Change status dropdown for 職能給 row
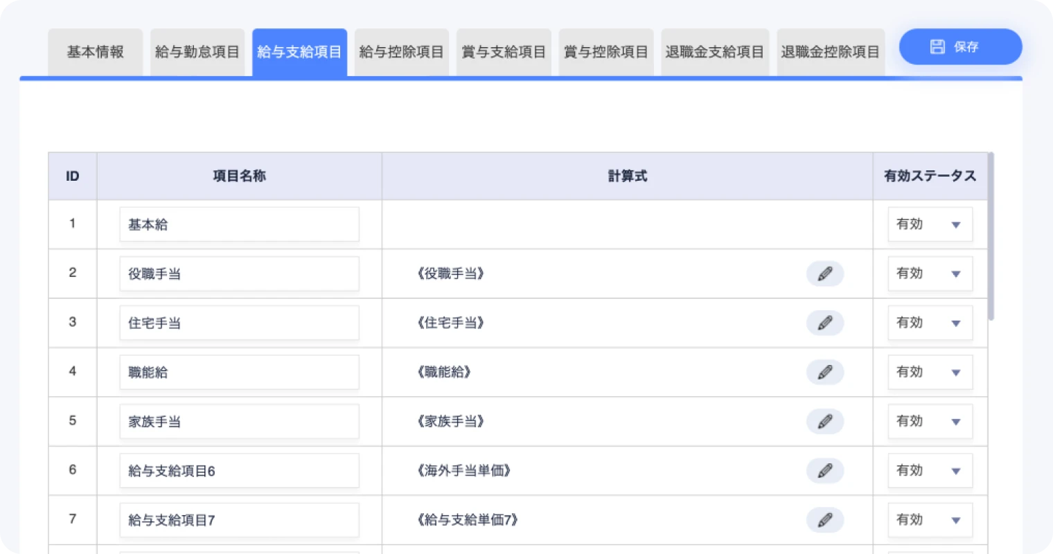Image resolution: width=1053 pixels, height=554 pixels. coord(930,372)
